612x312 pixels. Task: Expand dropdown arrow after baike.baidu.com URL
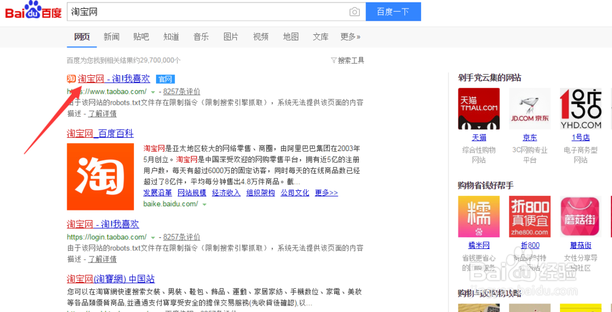204,204
